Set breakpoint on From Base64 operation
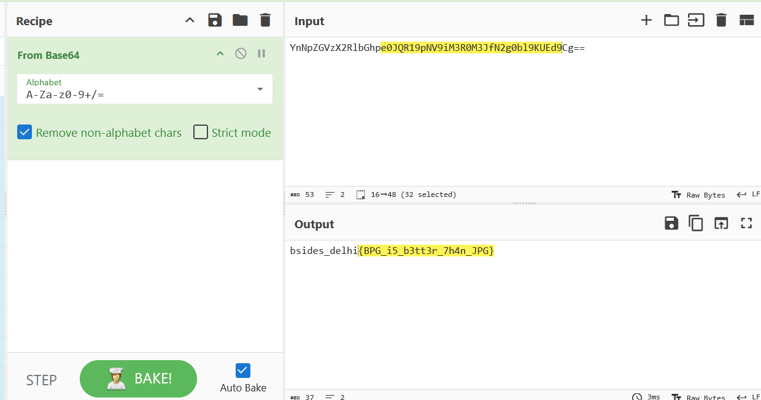 tap(261, 53)
